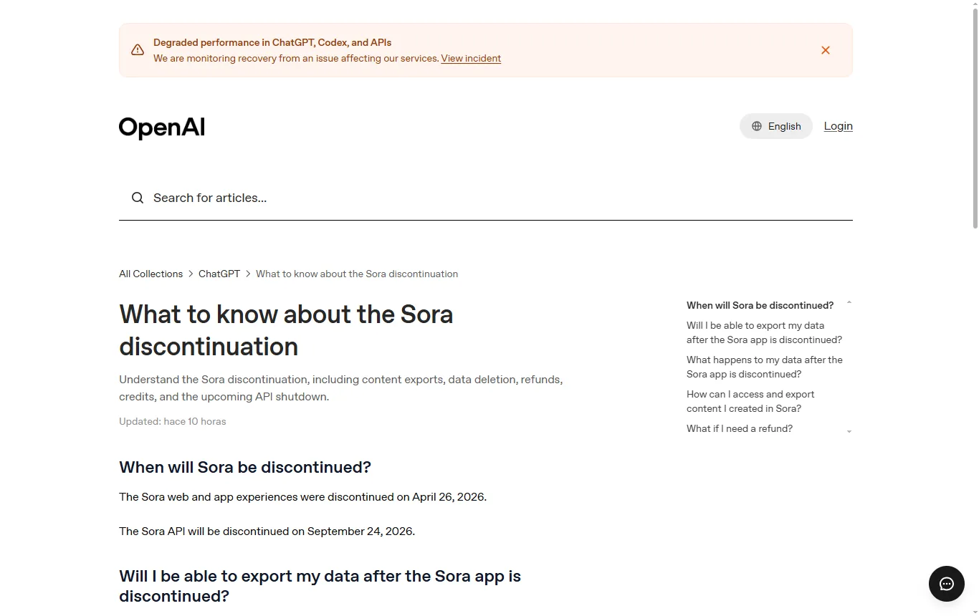Click the 'Will I be able to export' article heading

click(320, 586)
